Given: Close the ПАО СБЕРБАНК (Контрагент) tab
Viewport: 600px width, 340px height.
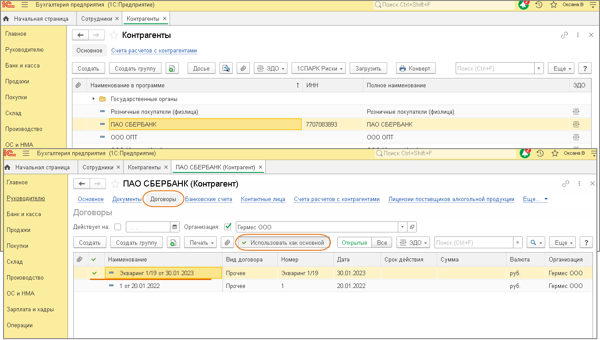Looking at the screenshot, I should pyautogui.click(x=260, y=168).
